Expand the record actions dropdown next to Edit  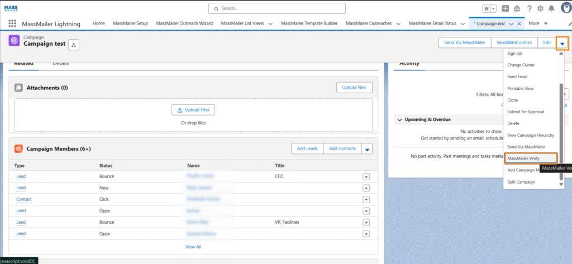(x=563, y=43)
